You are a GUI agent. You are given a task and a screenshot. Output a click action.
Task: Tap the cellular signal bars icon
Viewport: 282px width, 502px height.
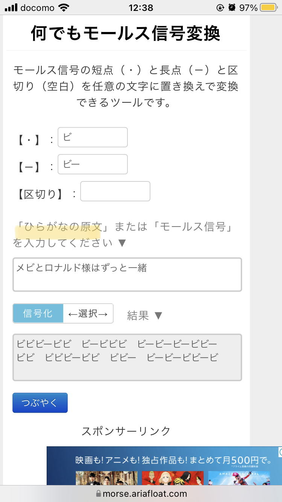point(11,8)
